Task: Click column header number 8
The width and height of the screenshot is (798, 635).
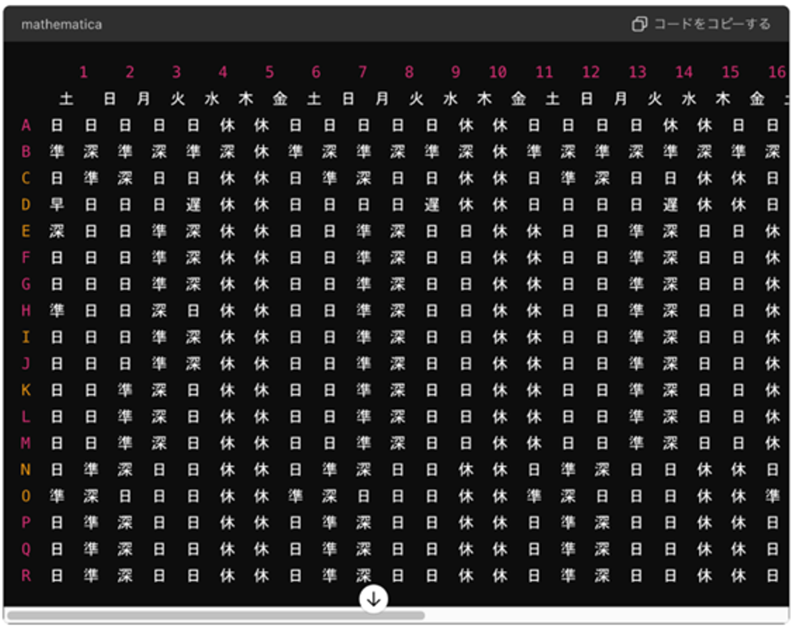Action: (x=409, y=72)
